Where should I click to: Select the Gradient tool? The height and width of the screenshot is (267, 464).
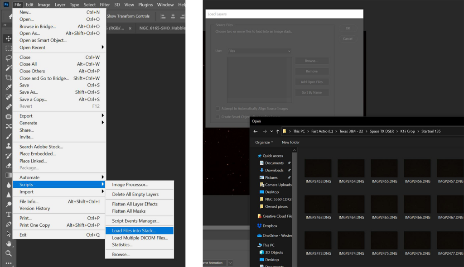(x=8, y=175)
